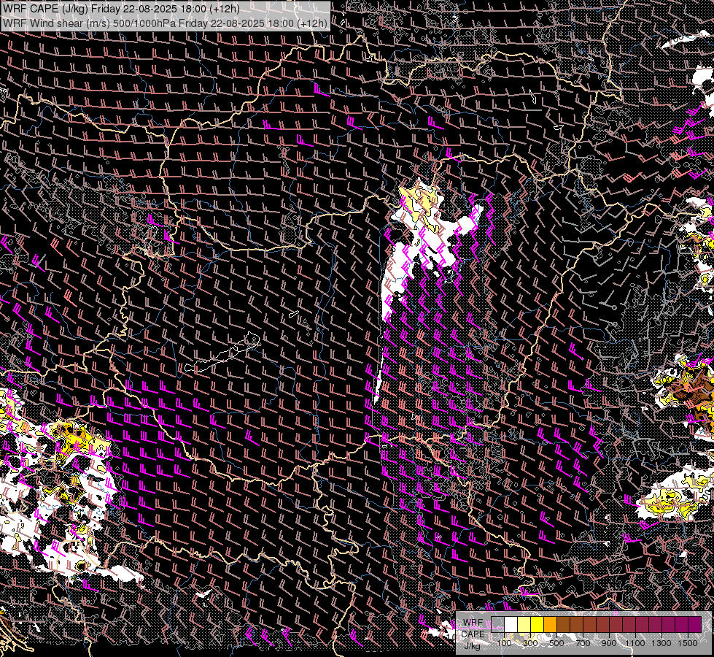Click the 300 legend value
The image size is (714, 657).
(530, 643)
